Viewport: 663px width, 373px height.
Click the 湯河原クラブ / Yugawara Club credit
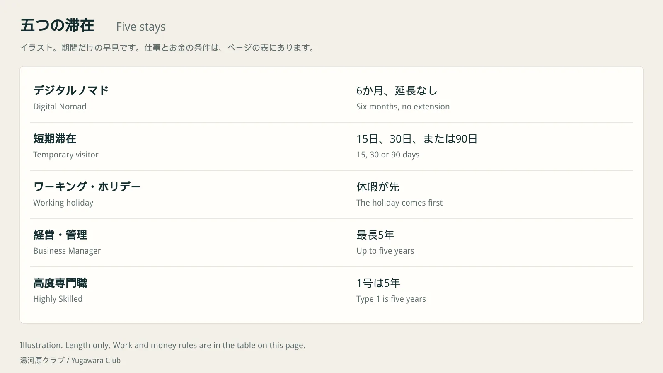[70, 360]
